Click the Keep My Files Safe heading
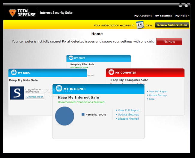 pyautogui.click(x=82, y=64)
